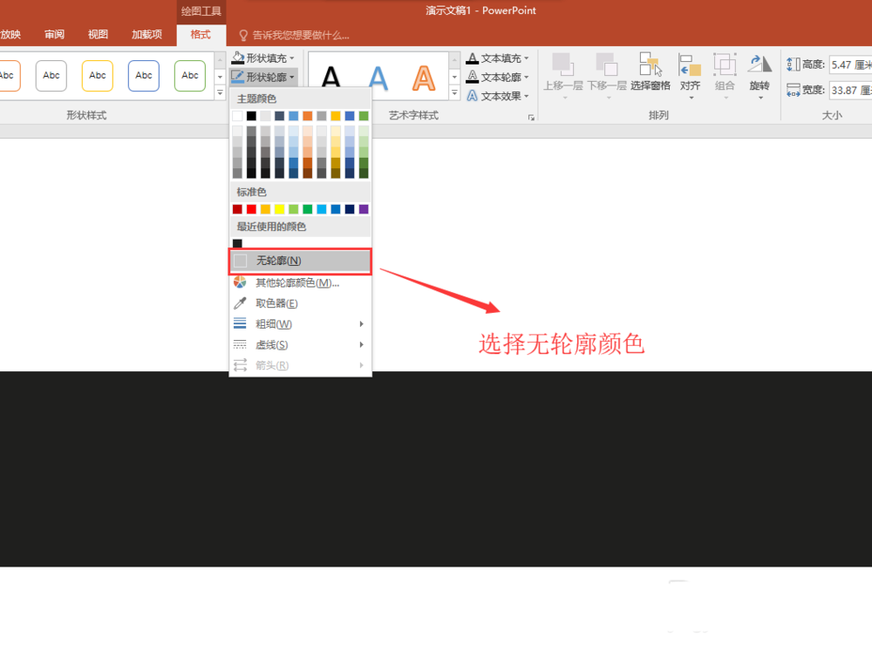Open Text Effects (文本效果) icon
Viewport: 872px width, 652px height.
(472, 96)
